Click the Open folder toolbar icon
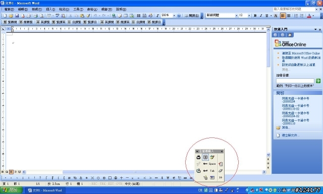The height and width of the screenshot is (194, 323). [11, 16]
